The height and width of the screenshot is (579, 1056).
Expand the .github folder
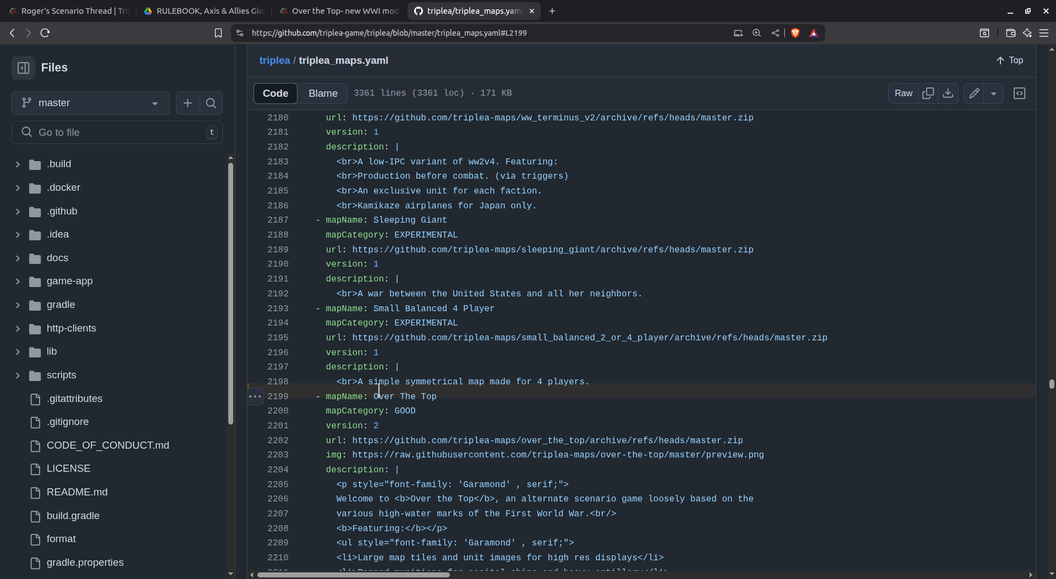click(18, 212)
